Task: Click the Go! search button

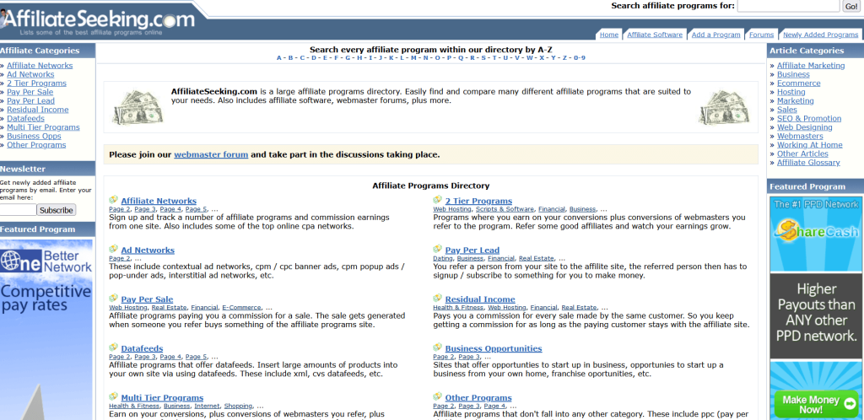Action: pyautogui.click(x=850, y=6)
